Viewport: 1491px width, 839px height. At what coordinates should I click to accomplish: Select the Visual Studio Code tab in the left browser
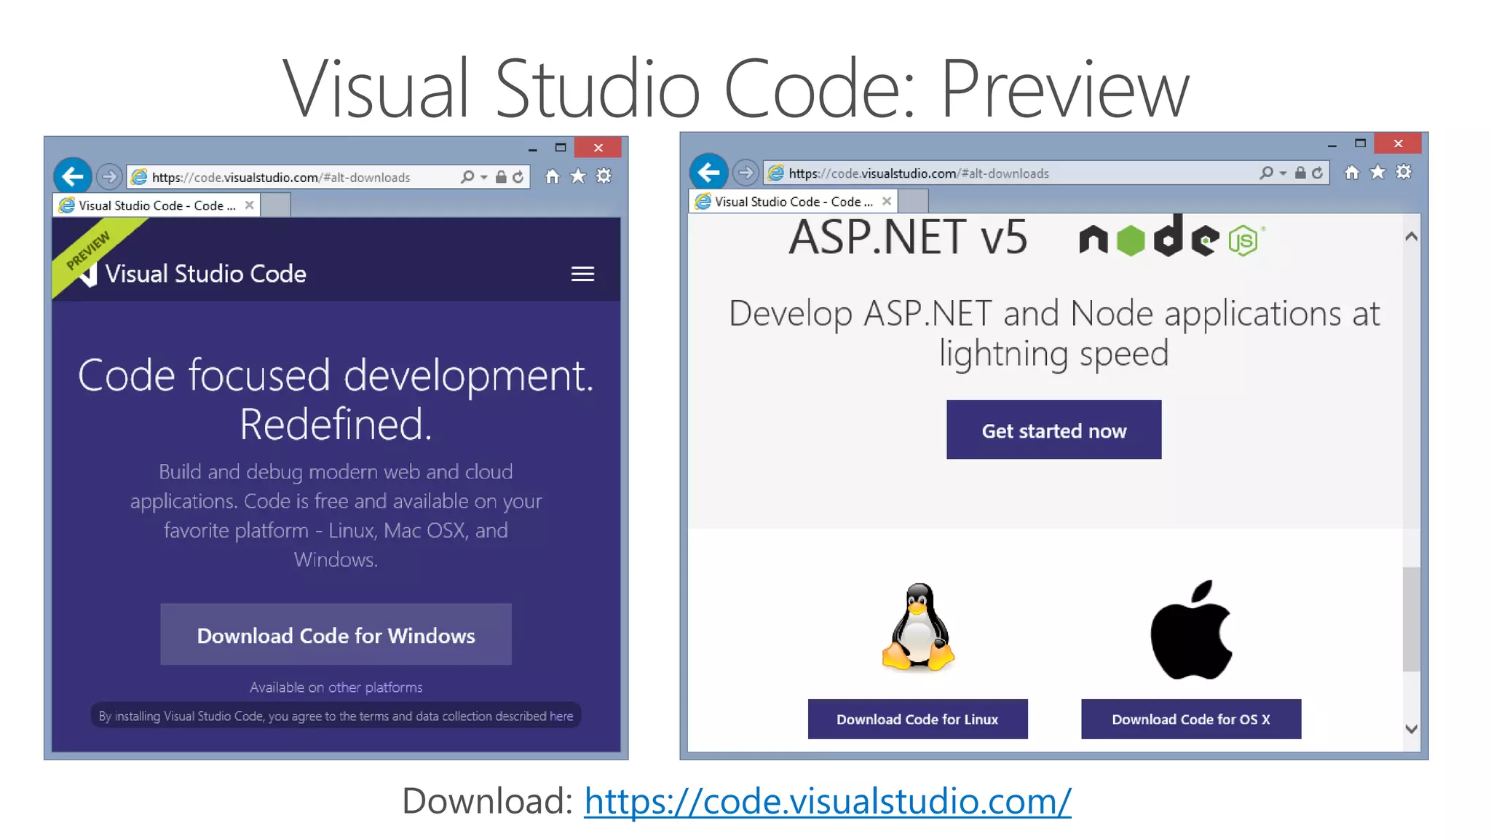tap(157, 205)
